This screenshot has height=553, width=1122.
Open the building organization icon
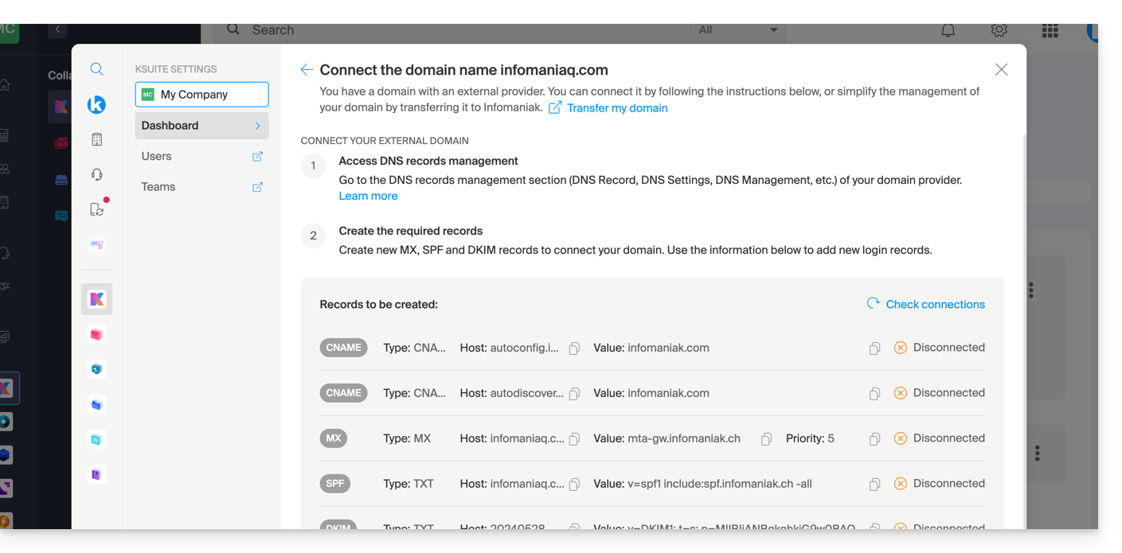click(96, 139)
